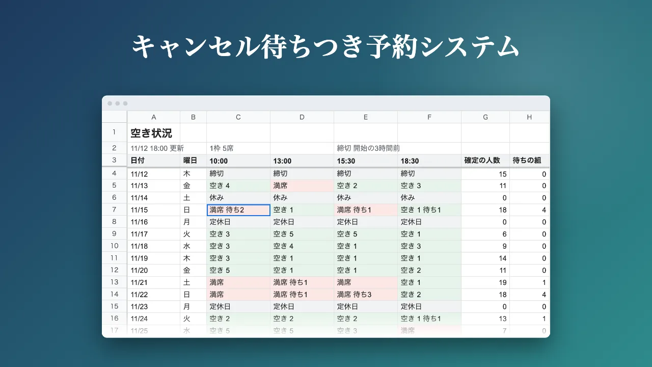This screenshot has width=652, height=367.
Task: Select the "18:30" time slot header cell
Action: click(x=429, y=161)
